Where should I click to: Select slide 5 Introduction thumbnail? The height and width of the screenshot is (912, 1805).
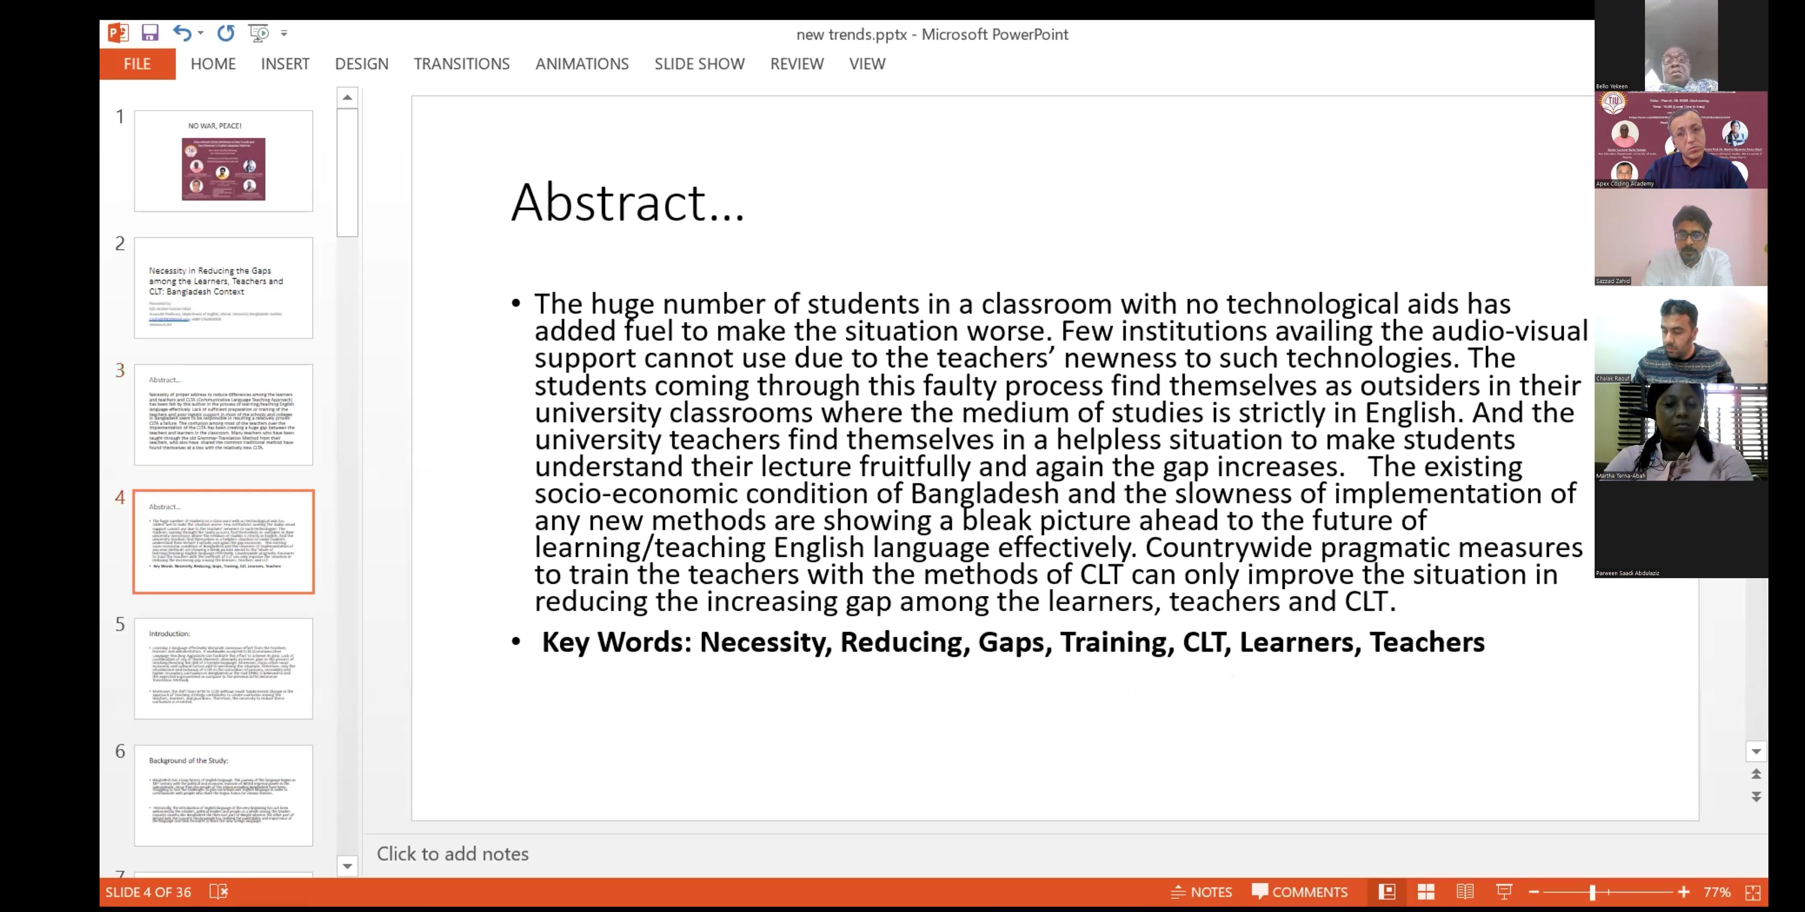pos(224,668)
